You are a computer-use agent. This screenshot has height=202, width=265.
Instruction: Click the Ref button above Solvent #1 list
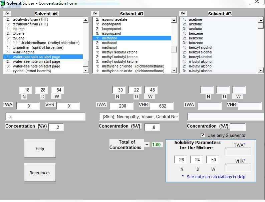7,13
